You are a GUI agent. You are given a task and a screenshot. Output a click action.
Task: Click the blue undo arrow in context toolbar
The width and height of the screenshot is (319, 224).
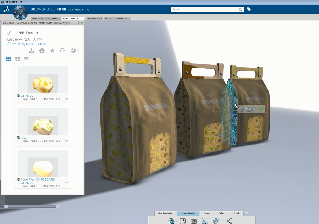[x=241, y=109]
